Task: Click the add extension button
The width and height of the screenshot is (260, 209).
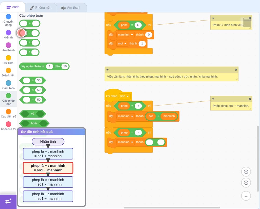Action: coord(8,201)
